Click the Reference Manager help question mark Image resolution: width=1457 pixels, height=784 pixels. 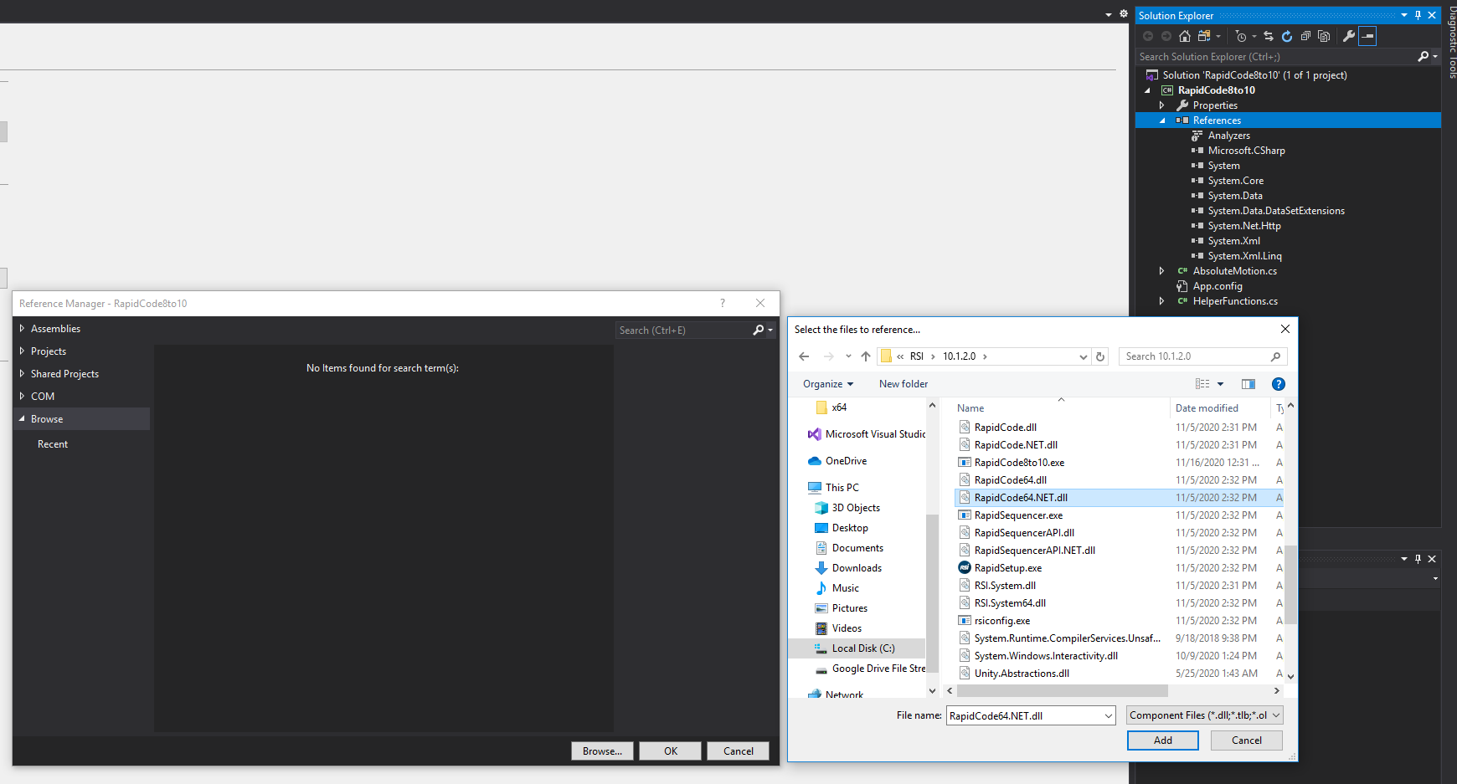(x=723, y=303)
